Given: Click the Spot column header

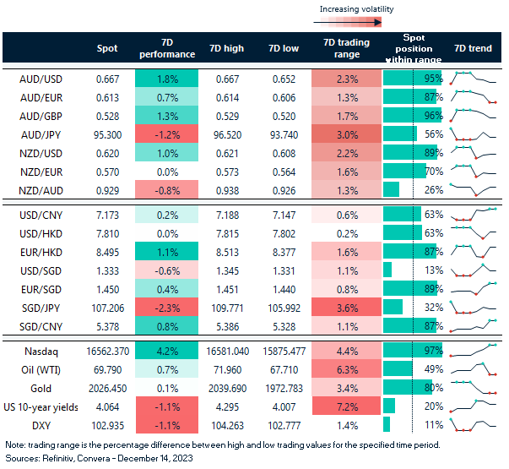Looking at the screenshot, I should (x=107, y=49).
